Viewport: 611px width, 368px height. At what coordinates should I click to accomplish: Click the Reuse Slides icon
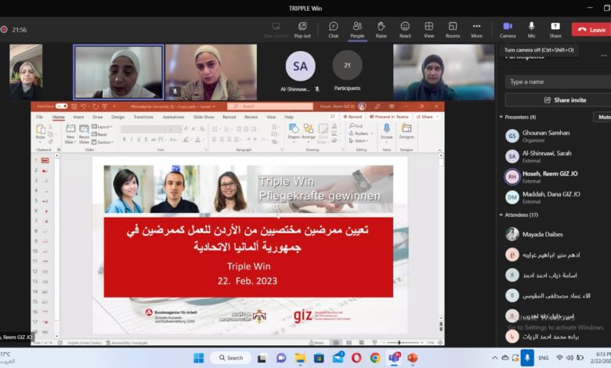point(84,128)
